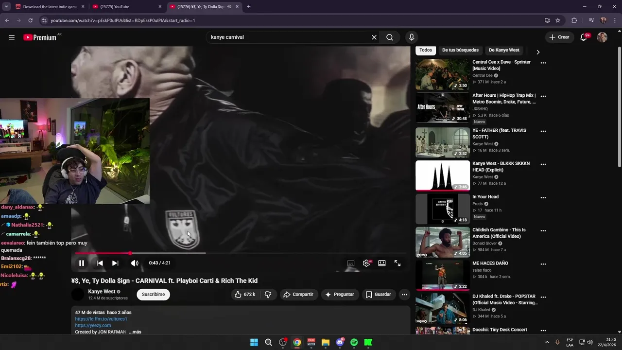Open the tab search dropdown arrow
This screenshot has height=350, width=622.
pos(6,7)
